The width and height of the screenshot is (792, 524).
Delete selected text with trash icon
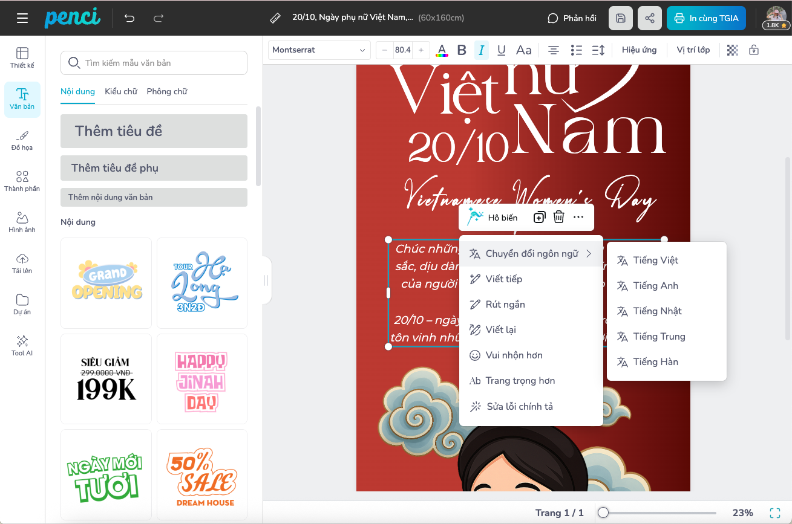pos(558,217)
